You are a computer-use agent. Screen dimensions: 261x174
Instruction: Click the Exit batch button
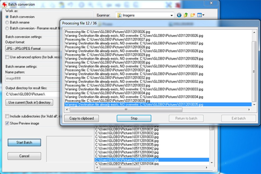click(x=238, y=118)
